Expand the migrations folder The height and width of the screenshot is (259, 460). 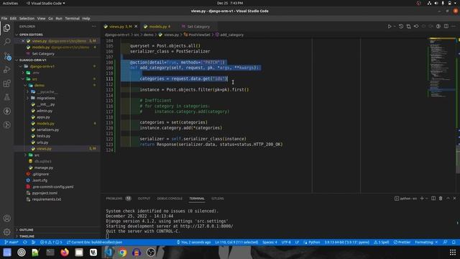(x=46, y=98)
